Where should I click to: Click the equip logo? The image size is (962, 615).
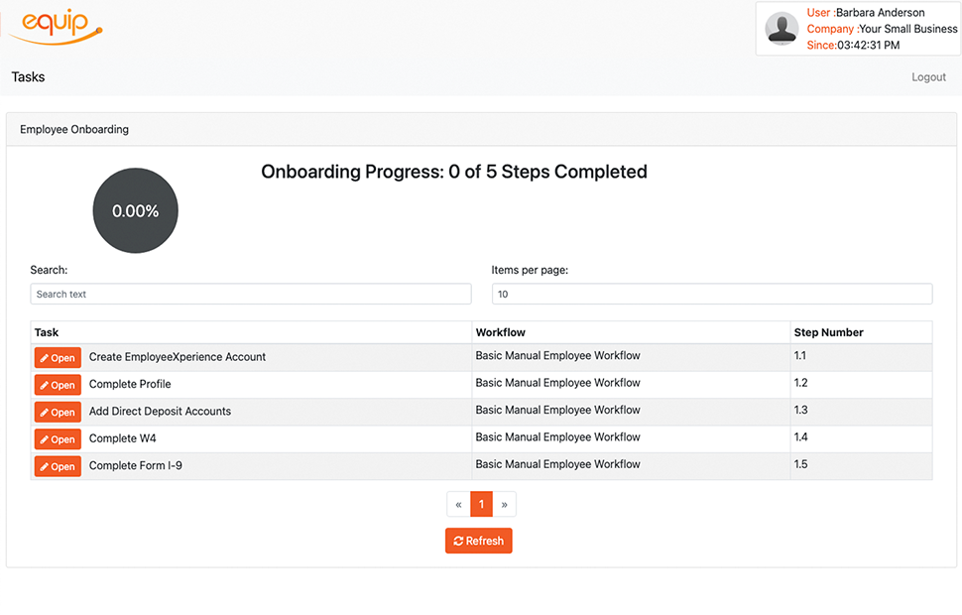[55, 27]
